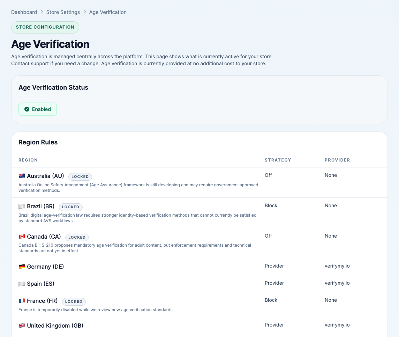
Task: Click the Provider strategy for Germany
Action: click(274, 266)
